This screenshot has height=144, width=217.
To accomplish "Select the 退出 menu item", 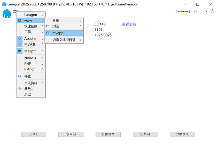I will tap(31, 94).
